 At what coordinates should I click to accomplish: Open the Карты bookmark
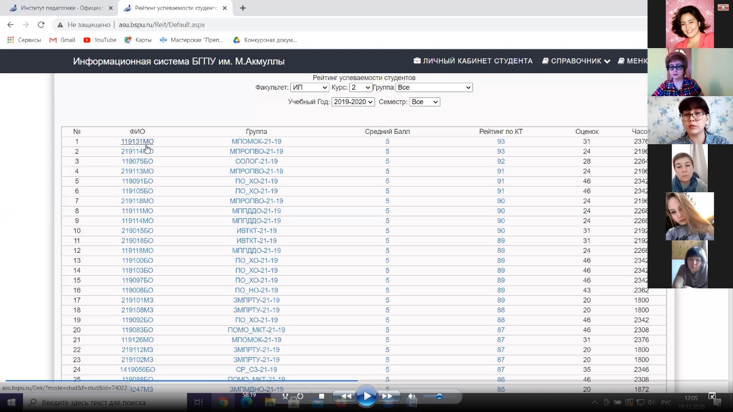point(138,40)
